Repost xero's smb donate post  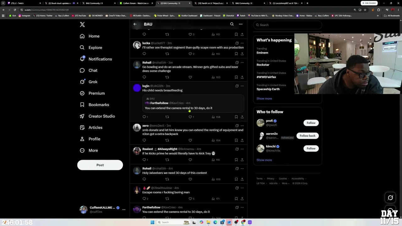[167, 140]
